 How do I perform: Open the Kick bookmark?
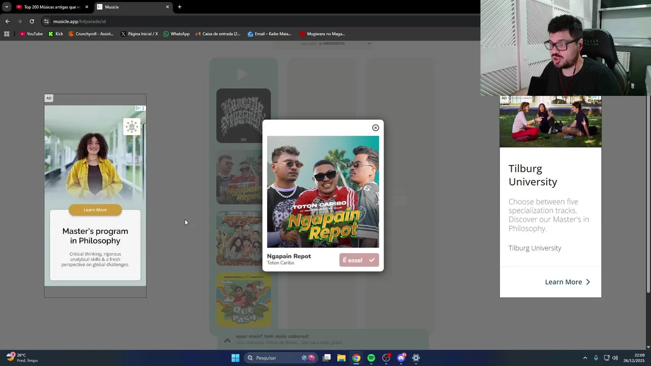55,34
